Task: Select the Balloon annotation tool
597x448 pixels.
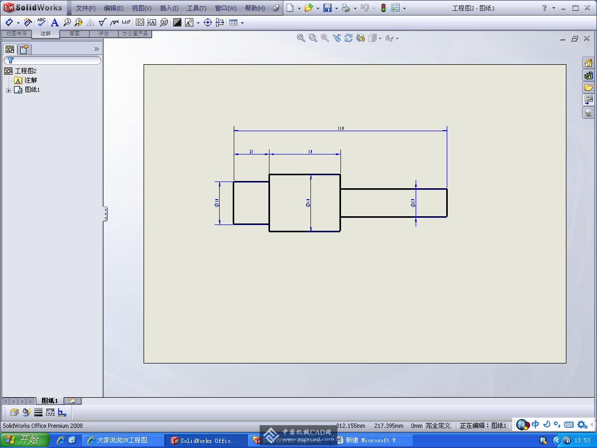Action: pos(67,22)
